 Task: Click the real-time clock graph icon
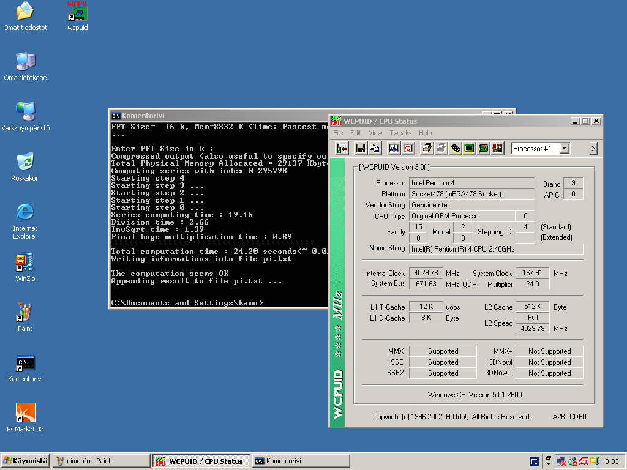394,148
